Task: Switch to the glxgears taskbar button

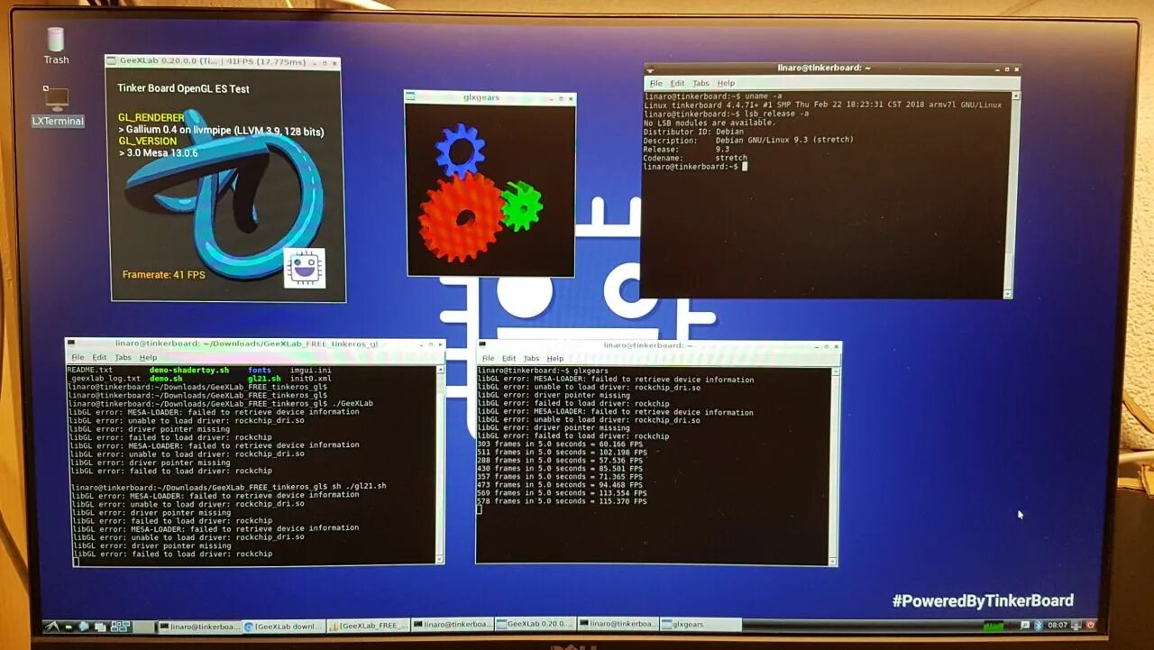Action: pyautogui.click(x=701, y=624)
